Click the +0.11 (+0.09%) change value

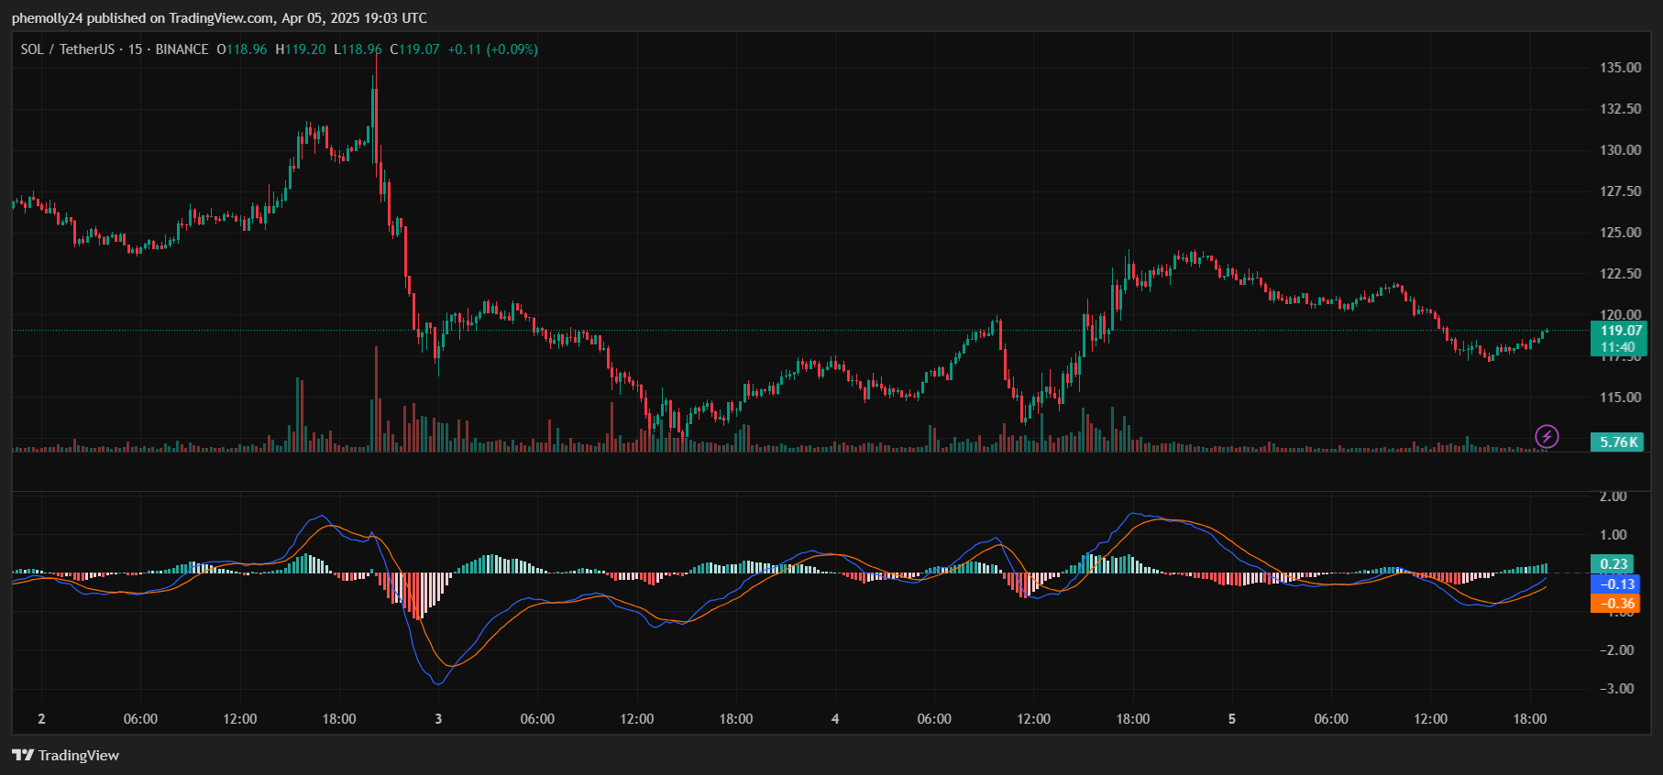[492, 49]
